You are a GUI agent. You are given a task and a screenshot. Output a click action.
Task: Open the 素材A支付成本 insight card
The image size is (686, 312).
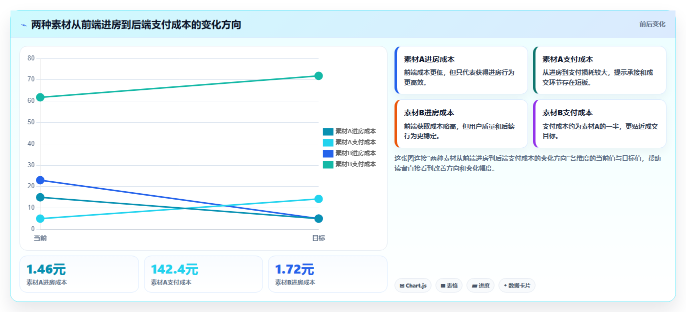(599, 70)
